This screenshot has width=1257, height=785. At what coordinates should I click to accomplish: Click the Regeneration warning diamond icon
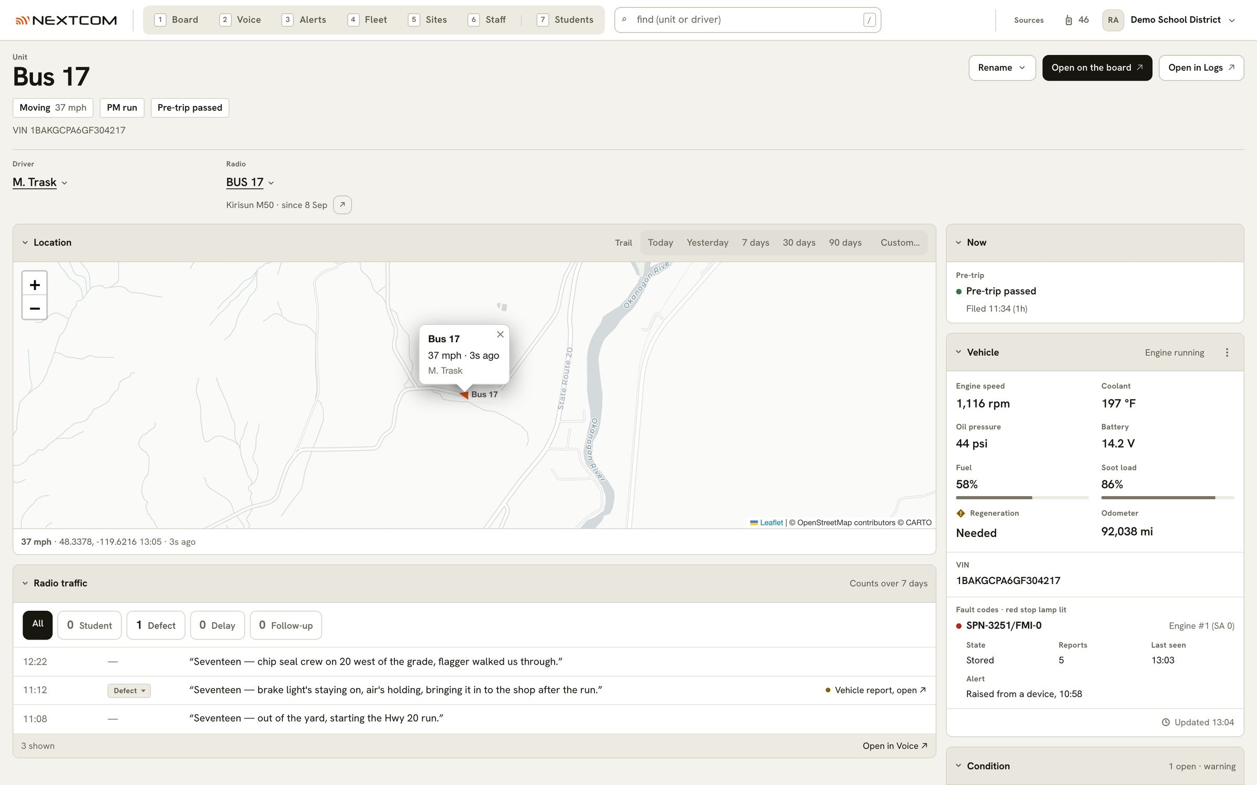961,513
